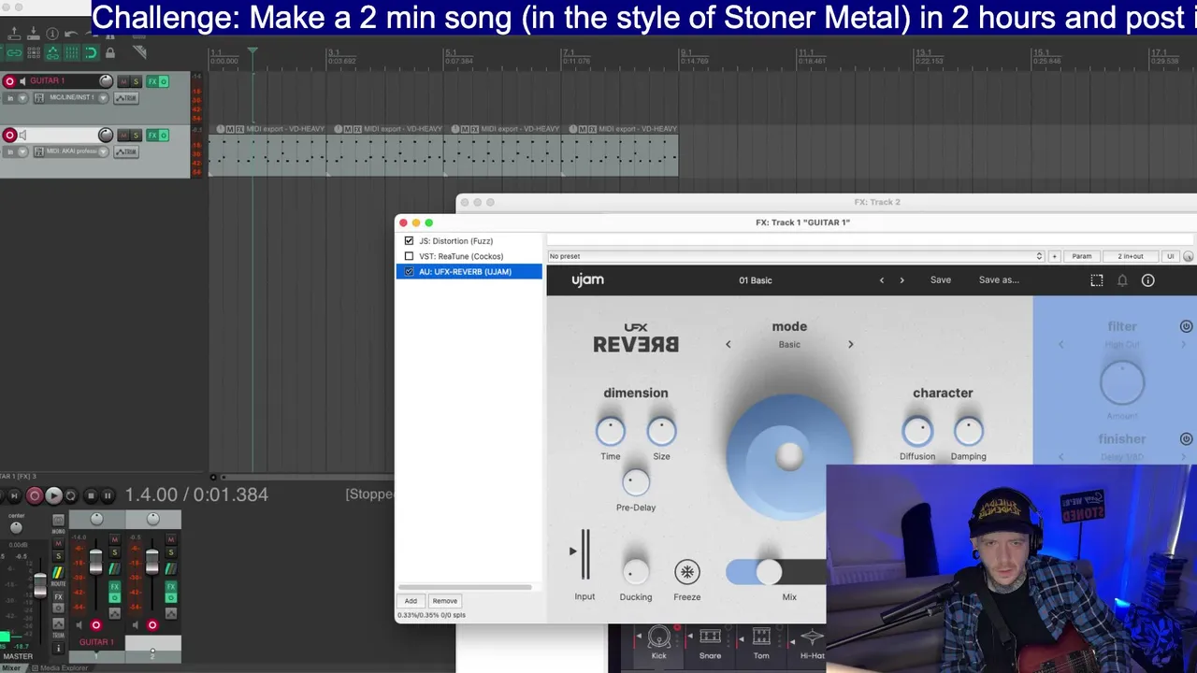The height and width of the screenshot is (673, 1197).
Task: Skip to project end in transport
Action: [x=14, y=495]
